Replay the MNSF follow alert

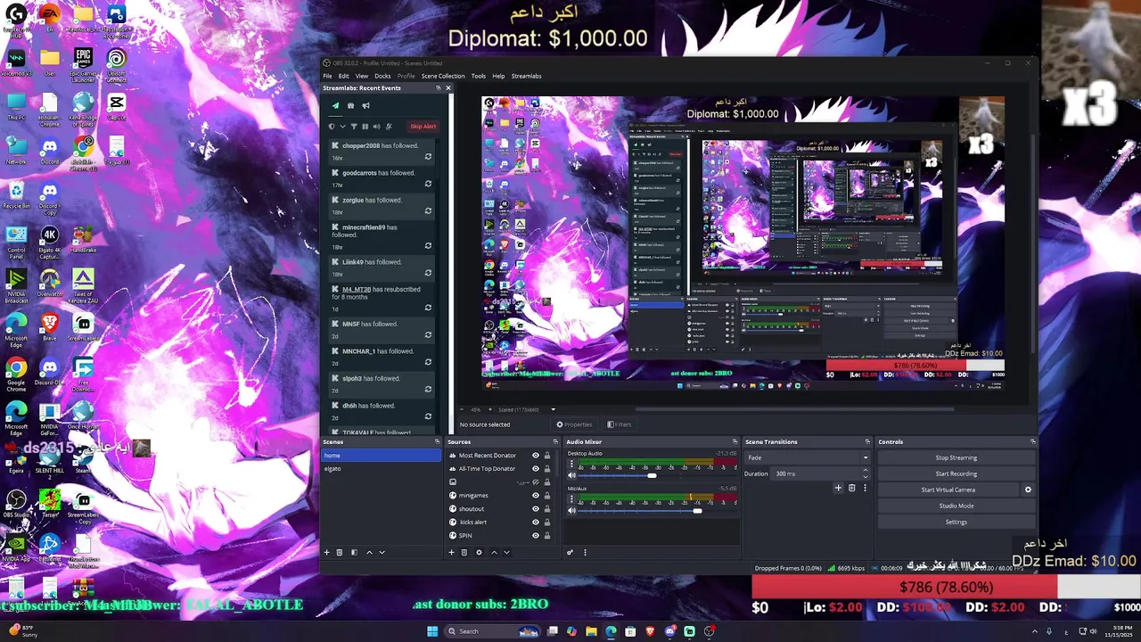[428, 335]
